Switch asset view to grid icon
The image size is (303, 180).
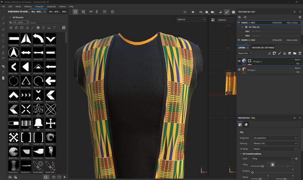[x=64, y=28]
